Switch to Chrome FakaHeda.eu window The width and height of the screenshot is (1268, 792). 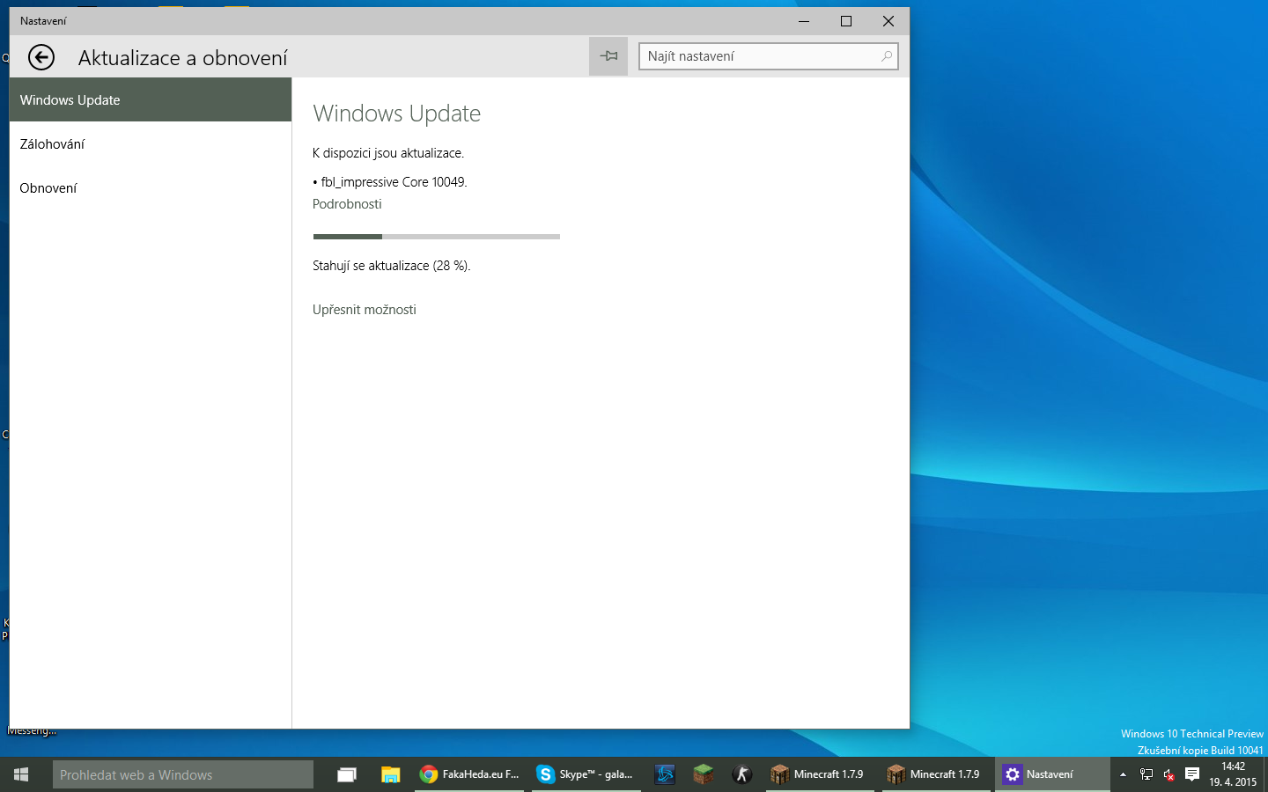[469, 774]
